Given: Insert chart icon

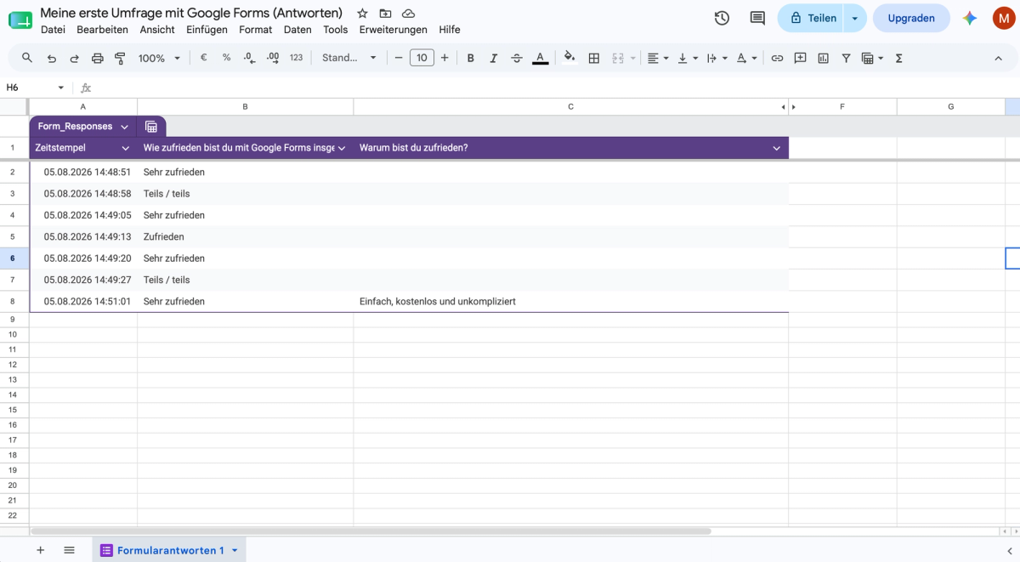Looking at the screenshot, I should 823,58.
